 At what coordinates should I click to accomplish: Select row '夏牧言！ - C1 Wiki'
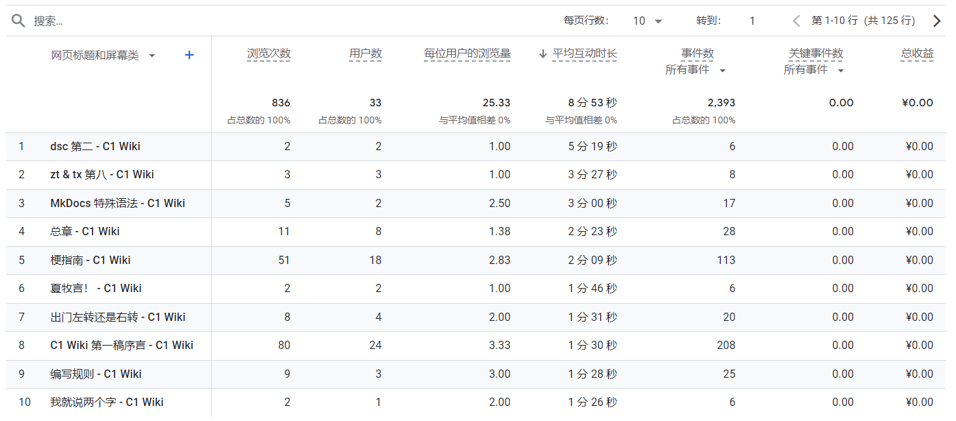[476, 288]
